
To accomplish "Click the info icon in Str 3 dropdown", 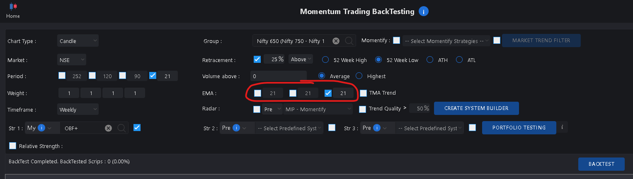I will (x=377, y=128).
